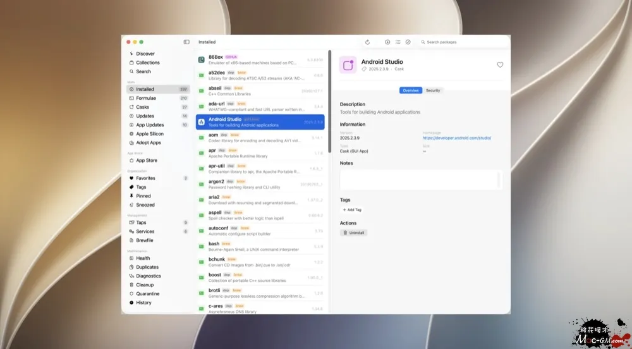This screenshot has height=349, width=632.
Task: Select the apr-util package row
Action: tap(260, 168)
